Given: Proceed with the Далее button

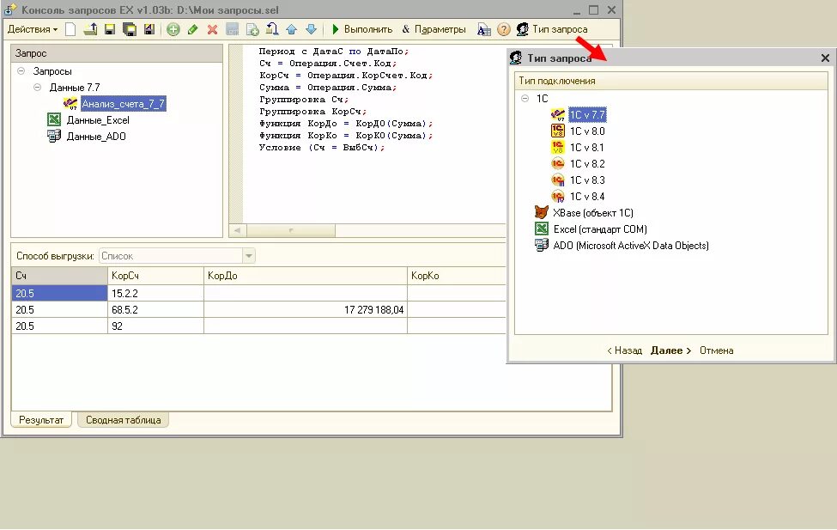Looking at the screenshot, I should point(671,350).
